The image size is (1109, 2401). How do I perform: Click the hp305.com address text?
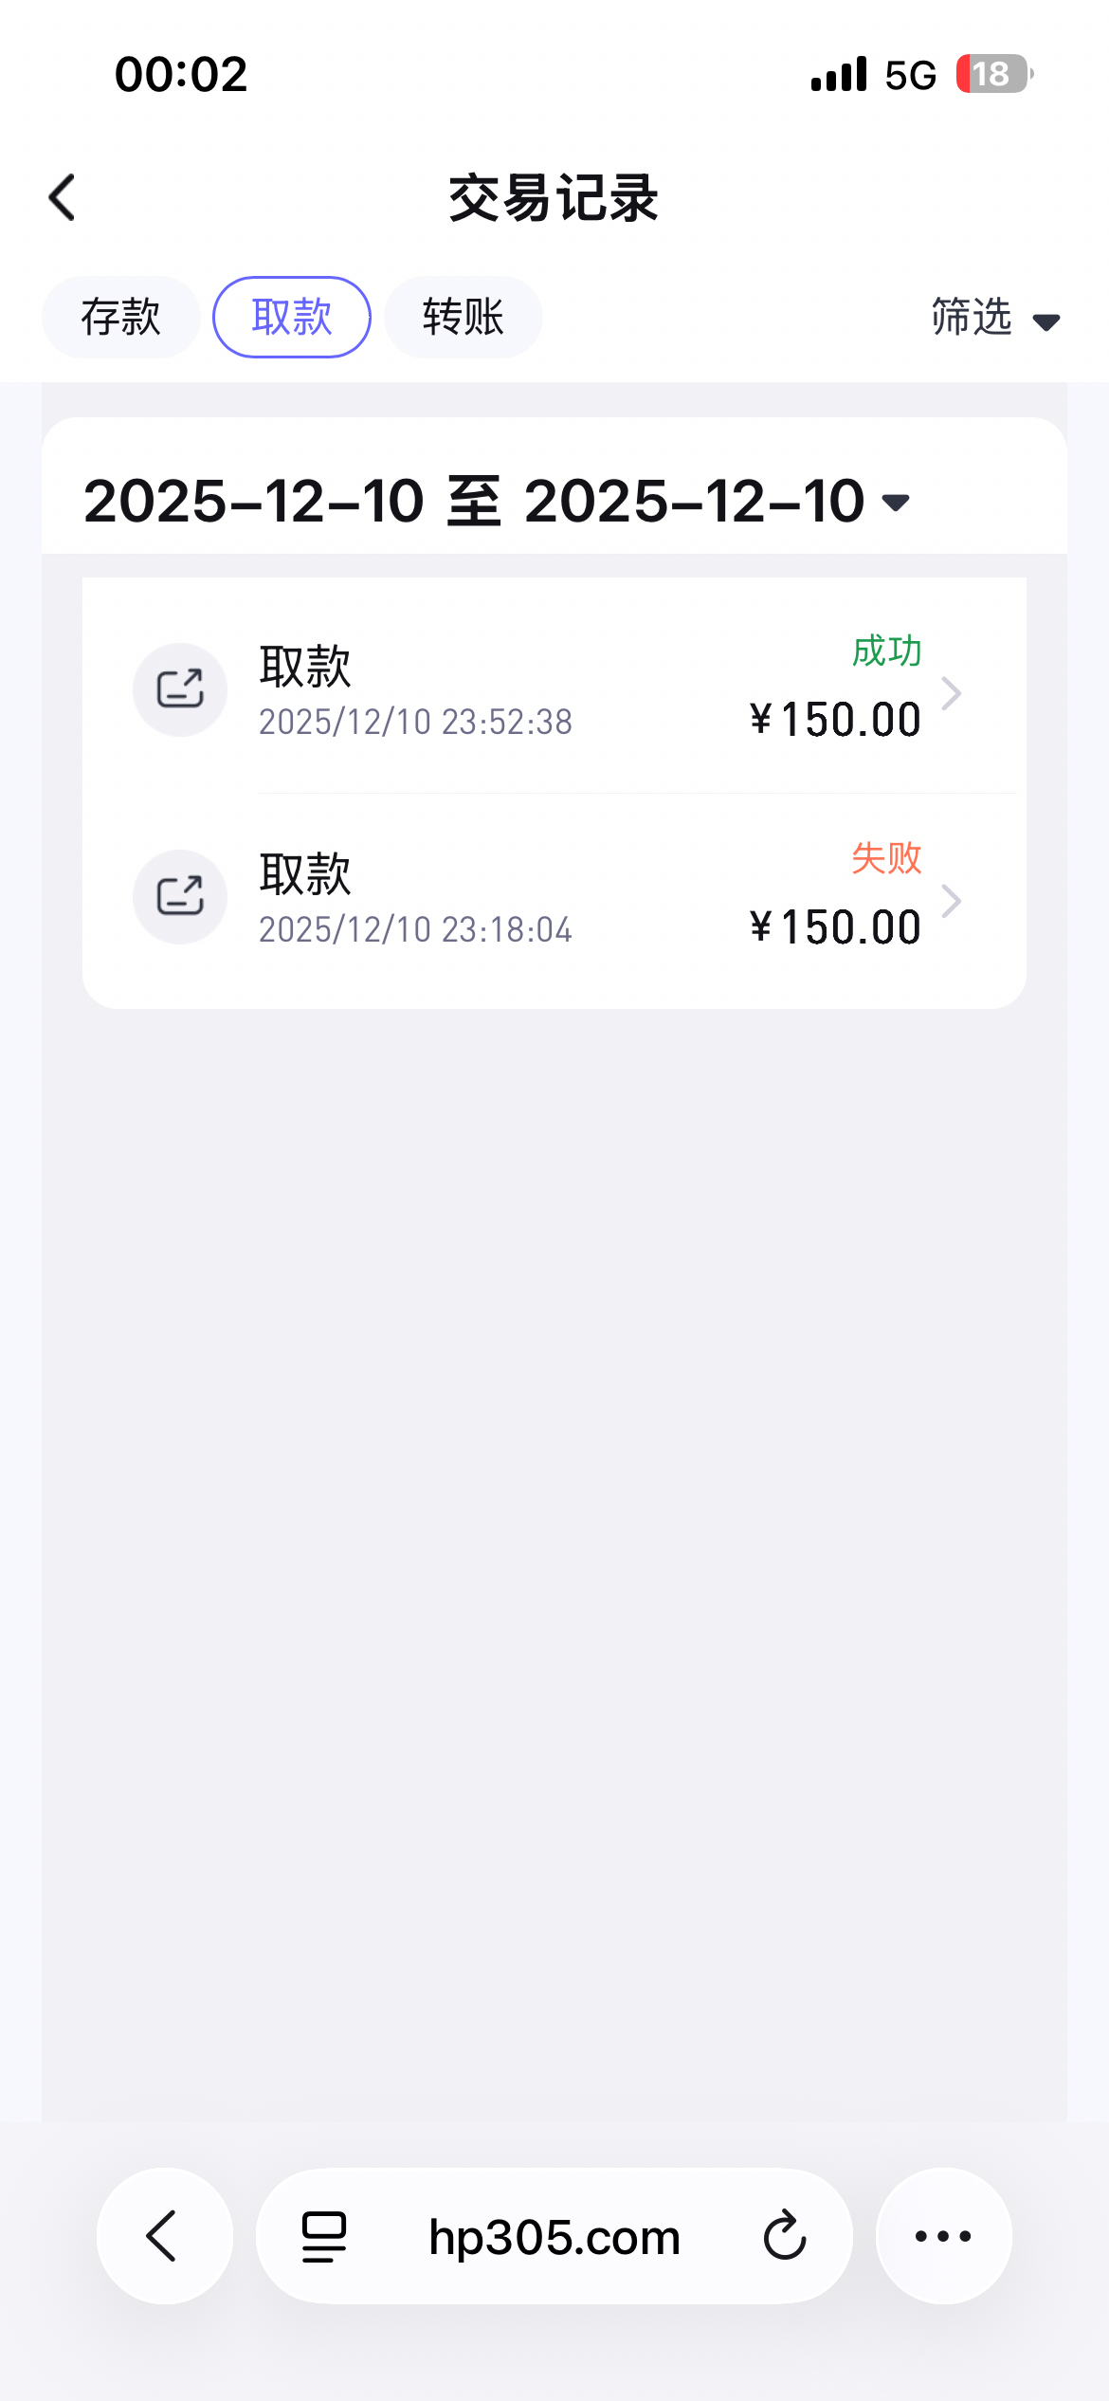click(554, 2237)
